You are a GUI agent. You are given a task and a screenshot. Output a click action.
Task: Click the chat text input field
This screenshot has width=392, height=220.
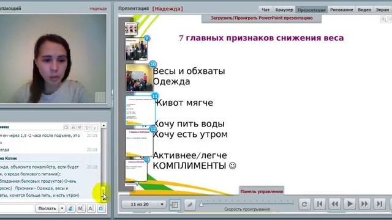click(17, 208)
